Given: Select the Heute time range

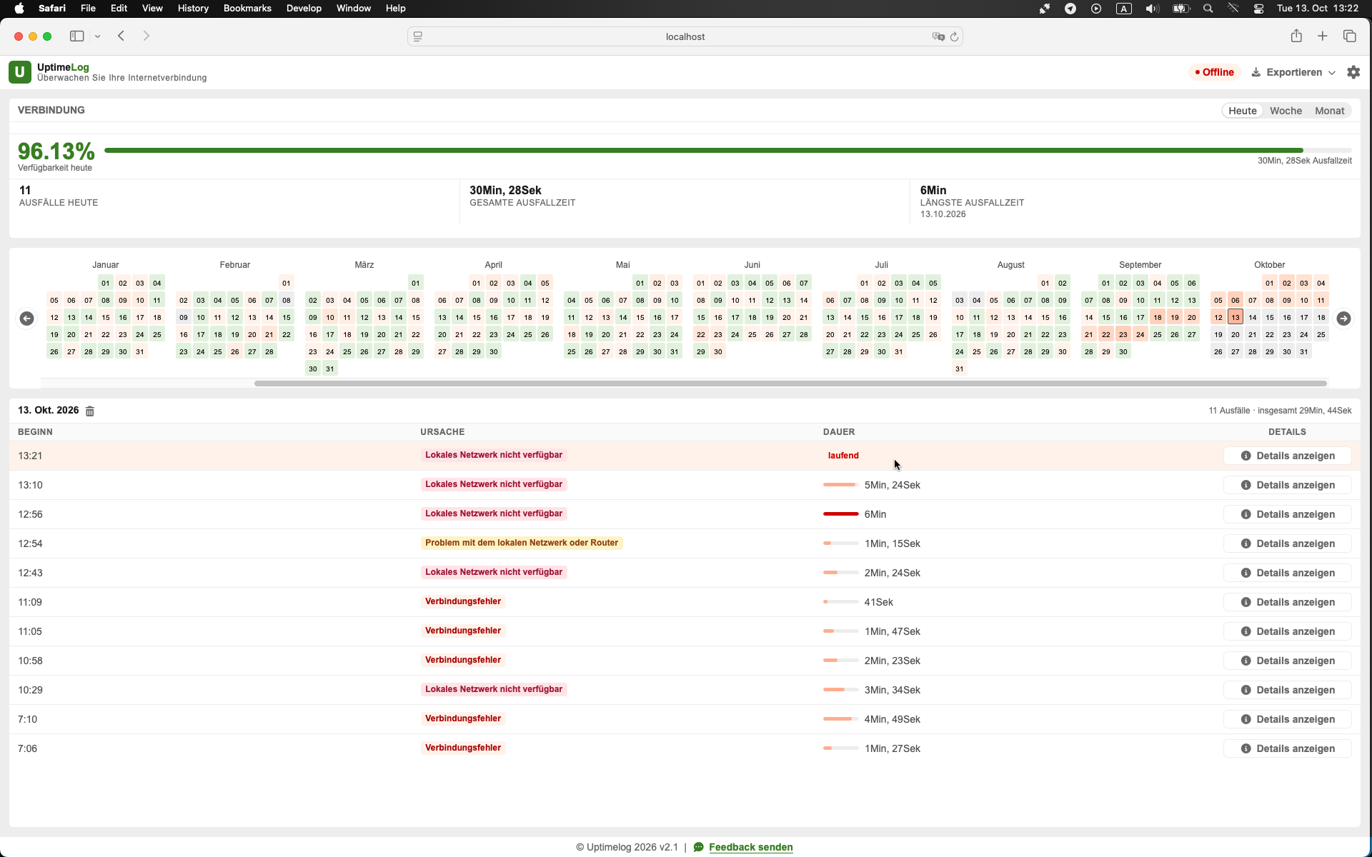Looking at the screenshot, I should point(1243,111).
